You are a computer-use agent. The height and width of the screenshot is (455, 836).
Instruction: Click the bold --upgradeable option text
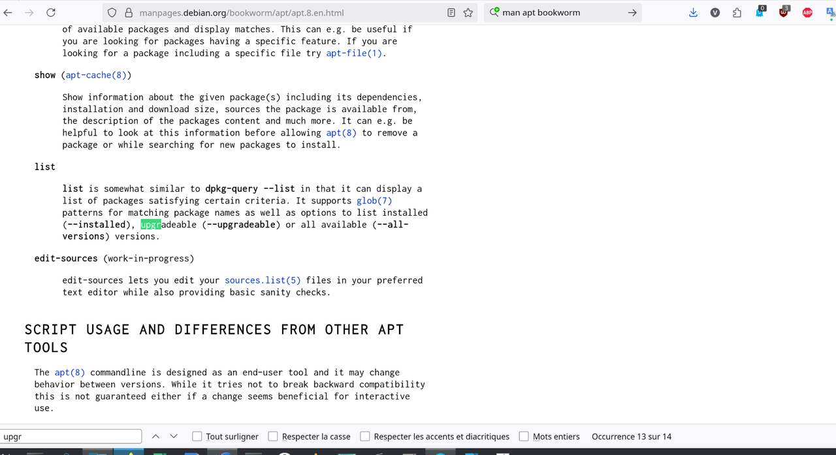[x=241, y=224]
